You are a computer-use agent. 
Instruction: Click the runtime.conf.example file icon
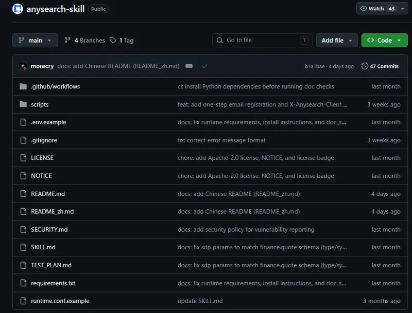coord(23,301)
